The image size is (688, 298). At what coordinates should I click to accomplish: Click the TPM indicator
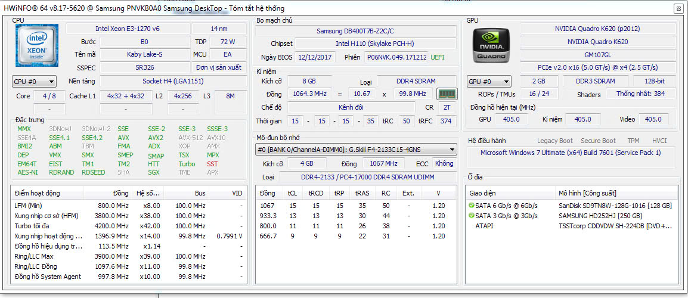633,141
